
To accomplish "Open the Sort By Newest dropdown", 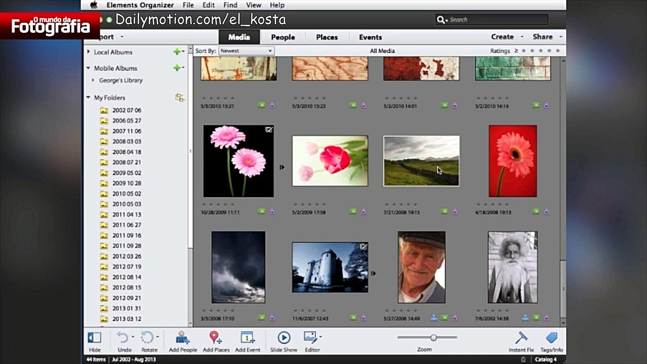I will click(246, 51).
